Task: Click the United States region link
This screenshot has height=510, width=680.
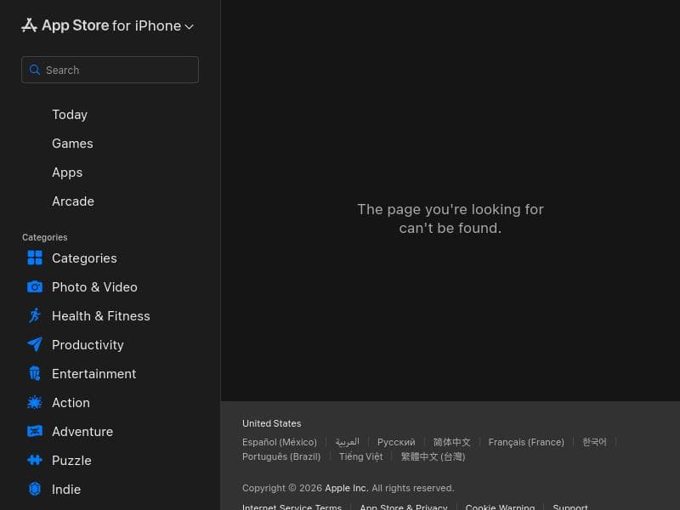Action: tap(271, 423)
